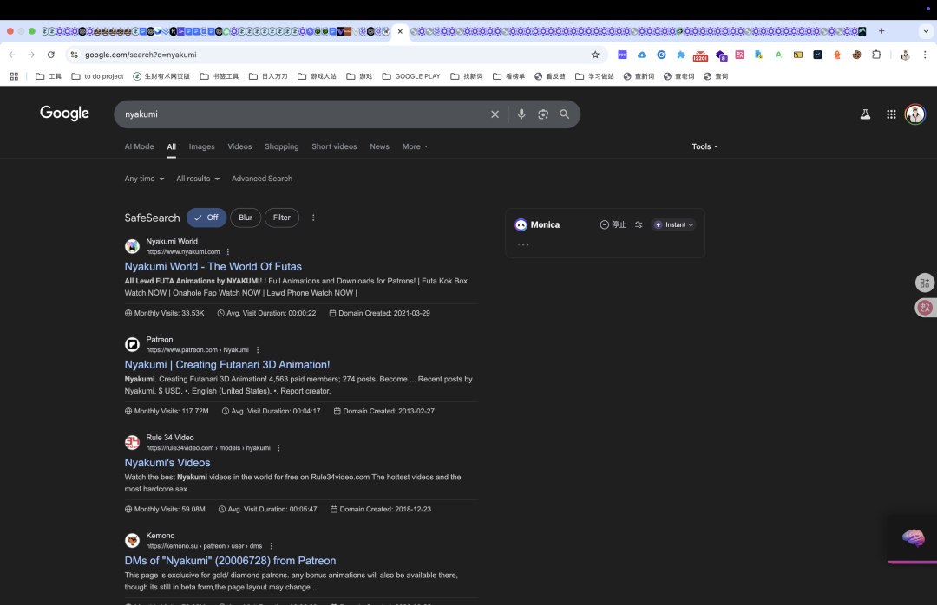
Task: Switch to Shopping tab
Action: [x=281, y=146]
